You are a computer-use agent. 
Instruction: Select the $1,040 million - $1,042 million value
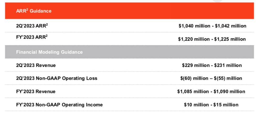coord(212,26)
